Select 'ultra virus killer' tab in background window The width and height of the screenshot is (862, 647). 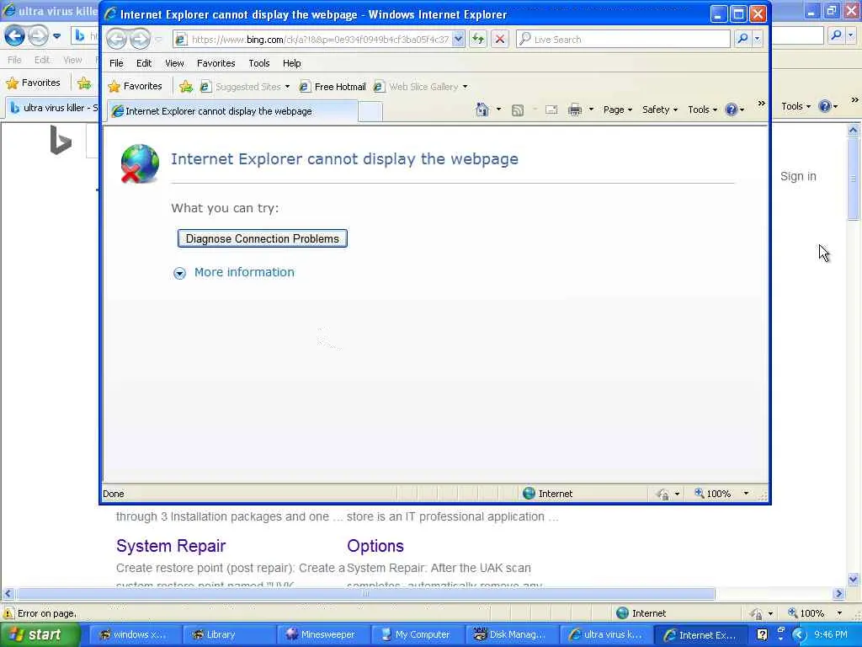pos(53,108)
